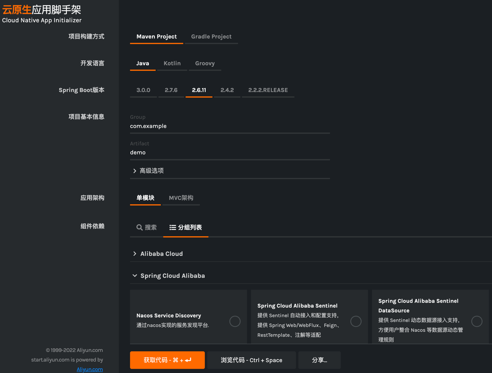Select the MVC架构 architecture option

181,198
